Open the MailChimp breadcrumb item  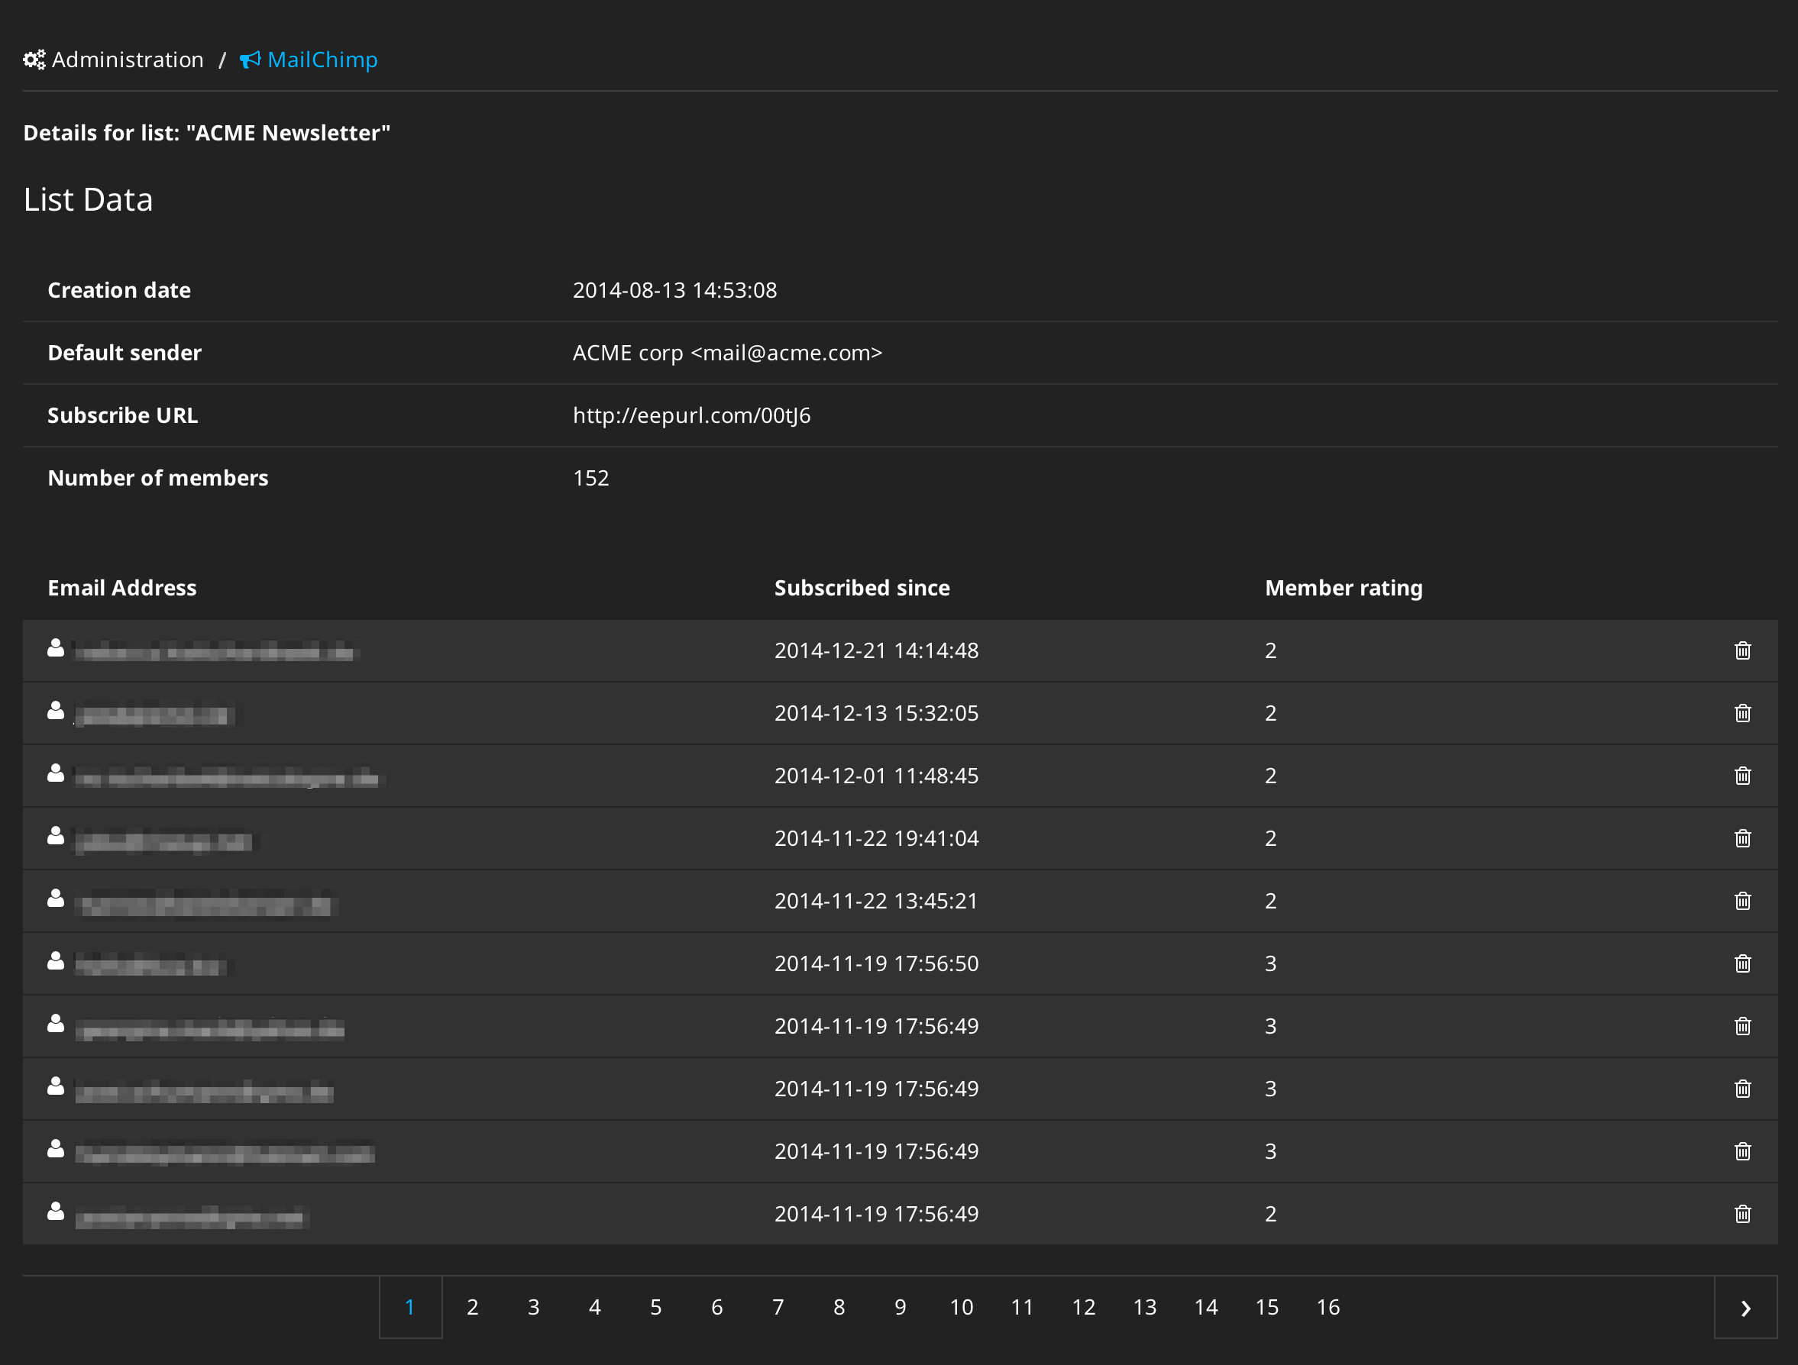click(x=322, y=60)
